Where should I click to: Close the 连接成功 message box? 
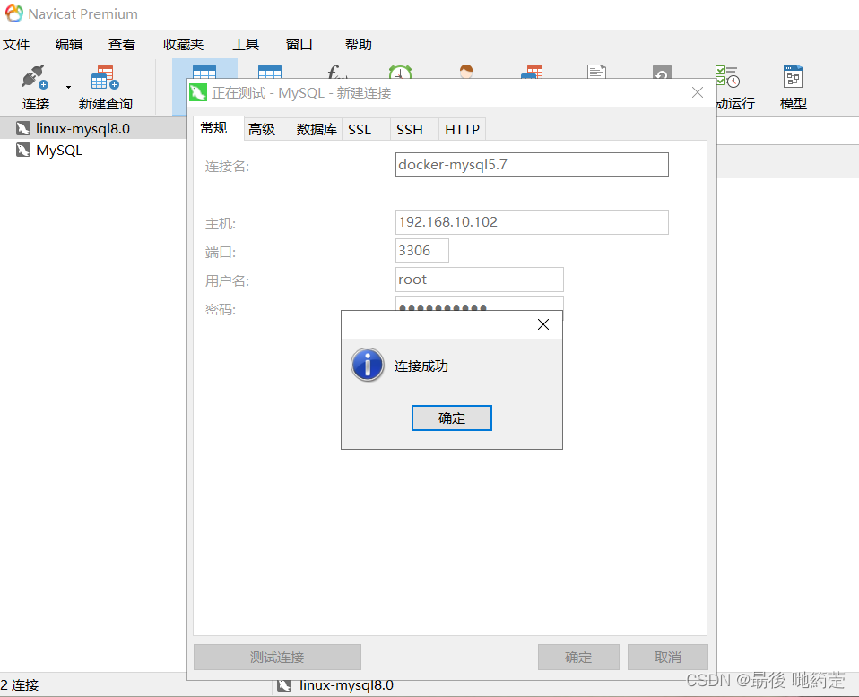click(x=542, y=324)
